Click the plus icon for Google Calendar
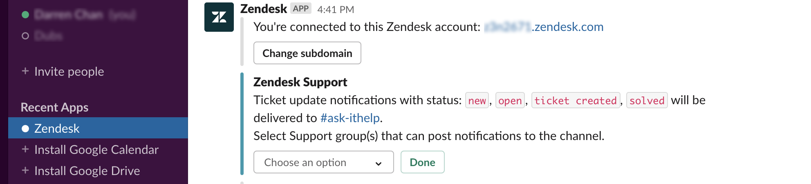811x184 pixels. click(x=25, y=149)
